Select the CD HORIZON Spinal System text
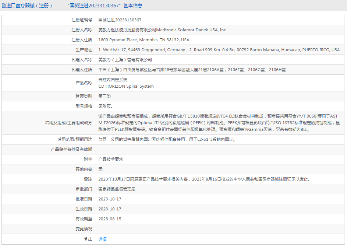This screenshot has height=248, width=347. point(126,86)
